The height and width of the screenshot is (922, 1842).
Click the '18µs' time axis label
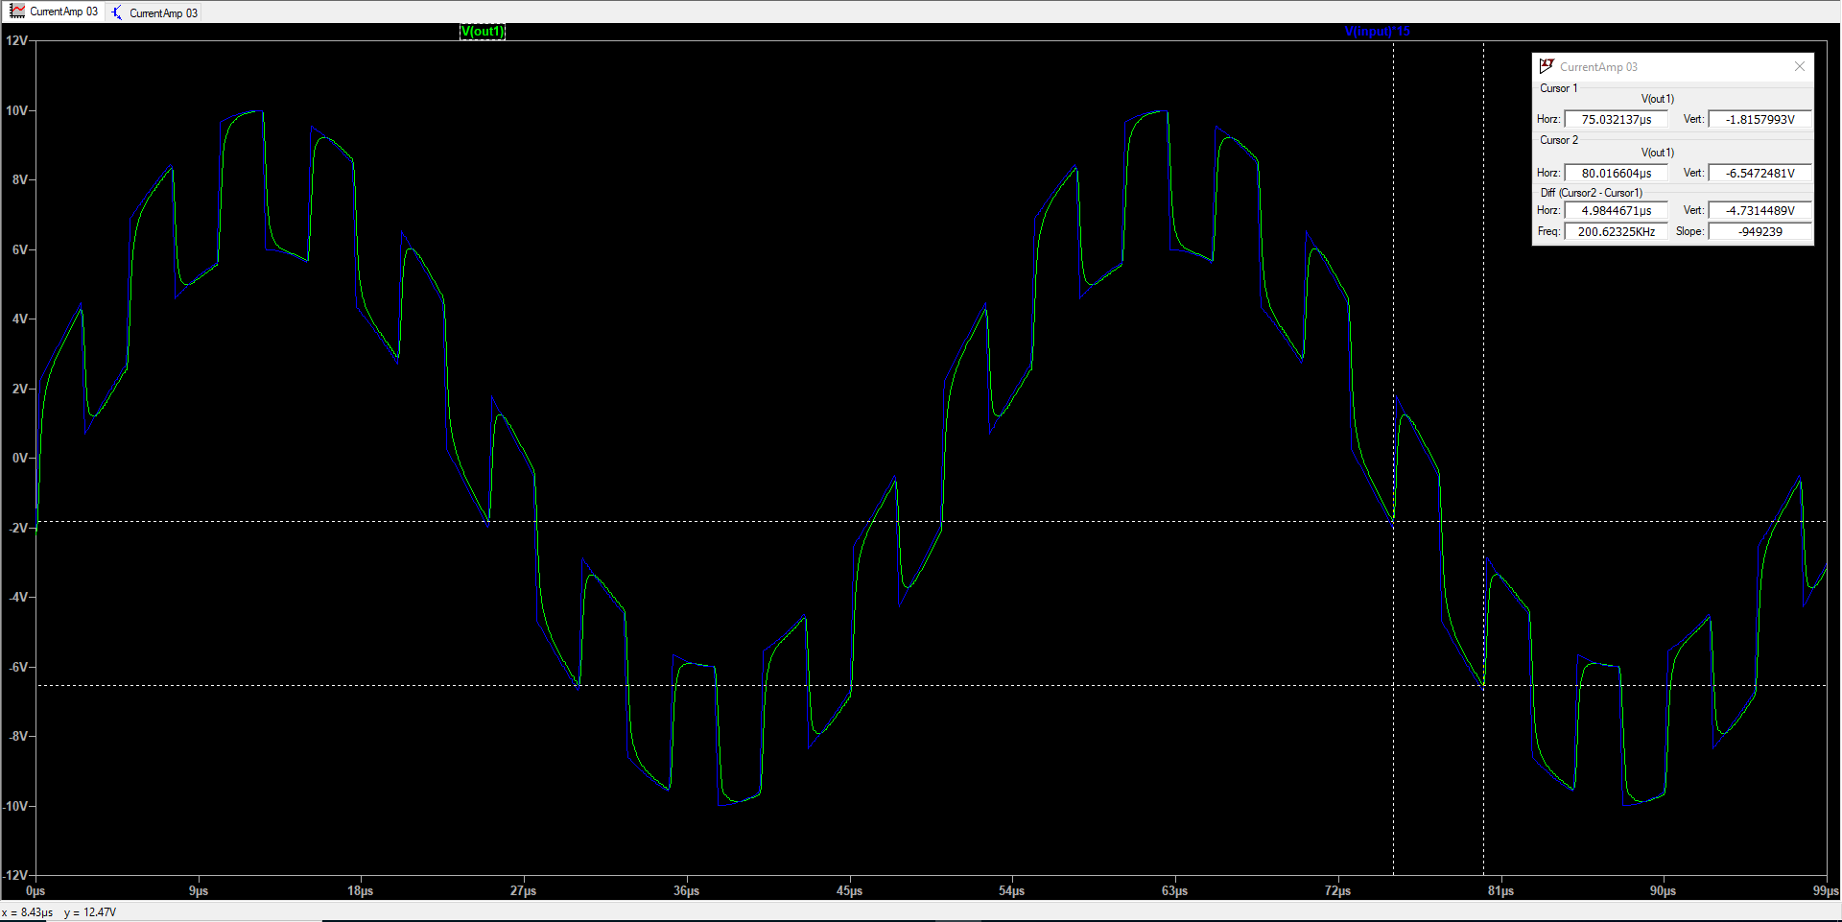361,891
